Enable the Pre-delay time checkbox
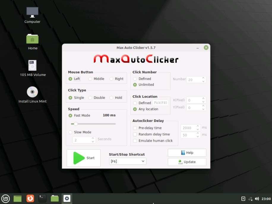 pyautogui.click(x=135, y=128)
